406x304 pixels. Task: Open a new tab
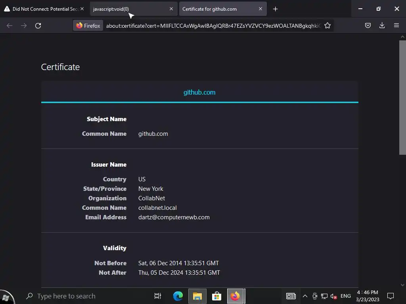[x=275, y=9]
